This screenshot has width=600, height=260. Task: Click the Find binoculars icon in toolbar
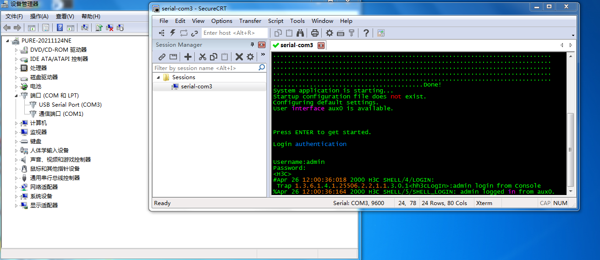click(x=300, y=33)
